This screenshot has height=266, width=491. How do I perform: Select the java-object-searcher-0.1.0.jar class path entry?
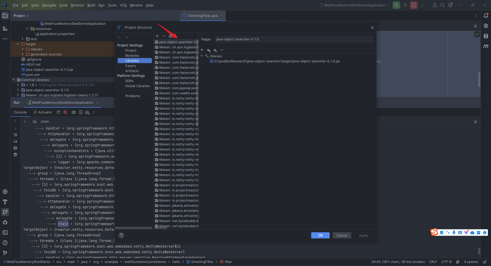pos(277,61)
